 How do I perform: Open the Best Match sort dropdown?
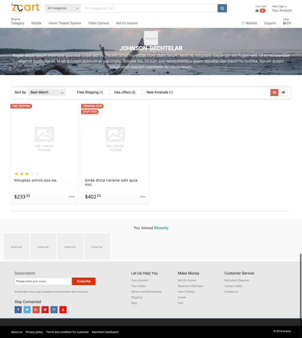[x=47, y=92]
